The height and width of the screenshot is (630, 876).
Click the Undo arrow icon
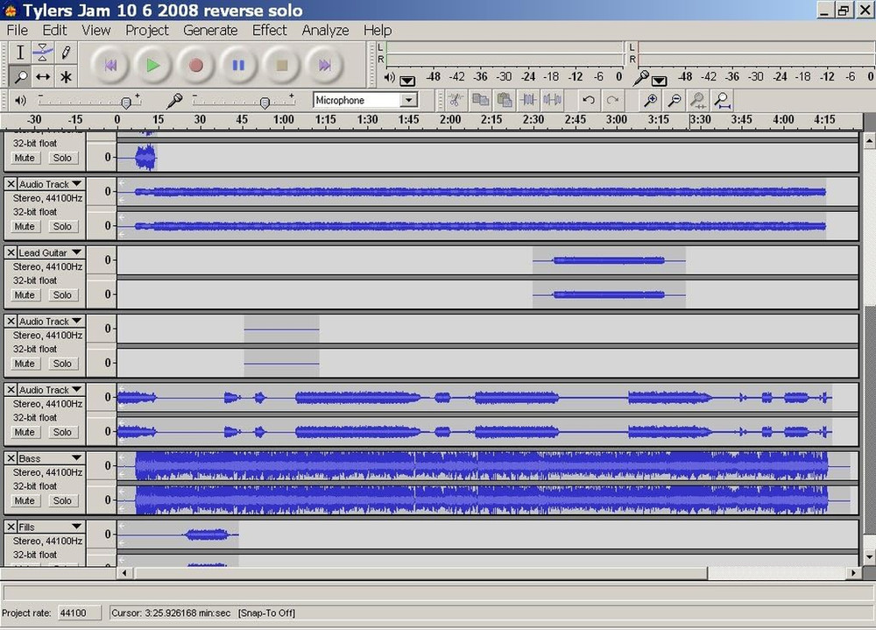pyautogui.click(x=589, y=99)
